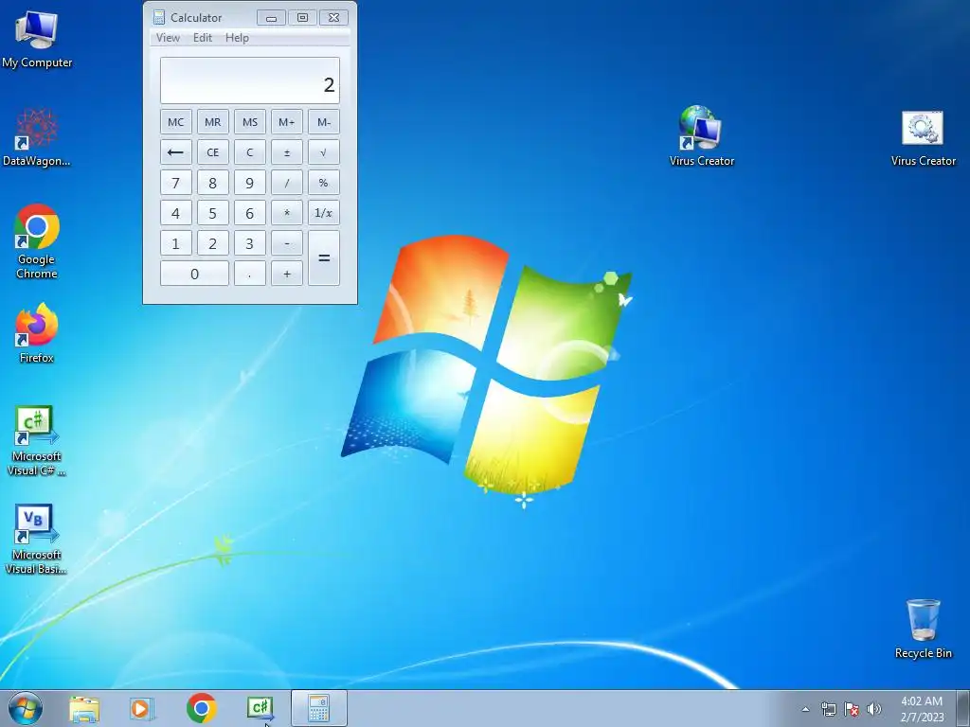Click Chrome icon in the taskbar
The image size is (970, 727).
[202, 708]
